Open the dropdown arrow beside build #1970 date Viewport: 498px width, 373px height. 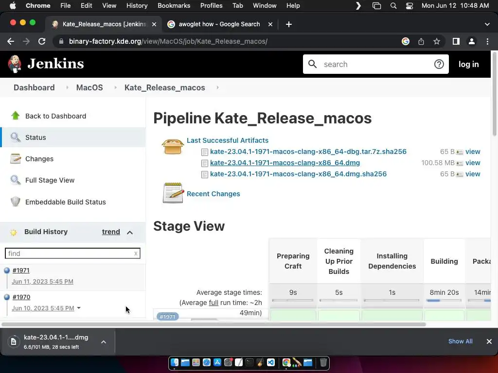(x=79, y=308)
